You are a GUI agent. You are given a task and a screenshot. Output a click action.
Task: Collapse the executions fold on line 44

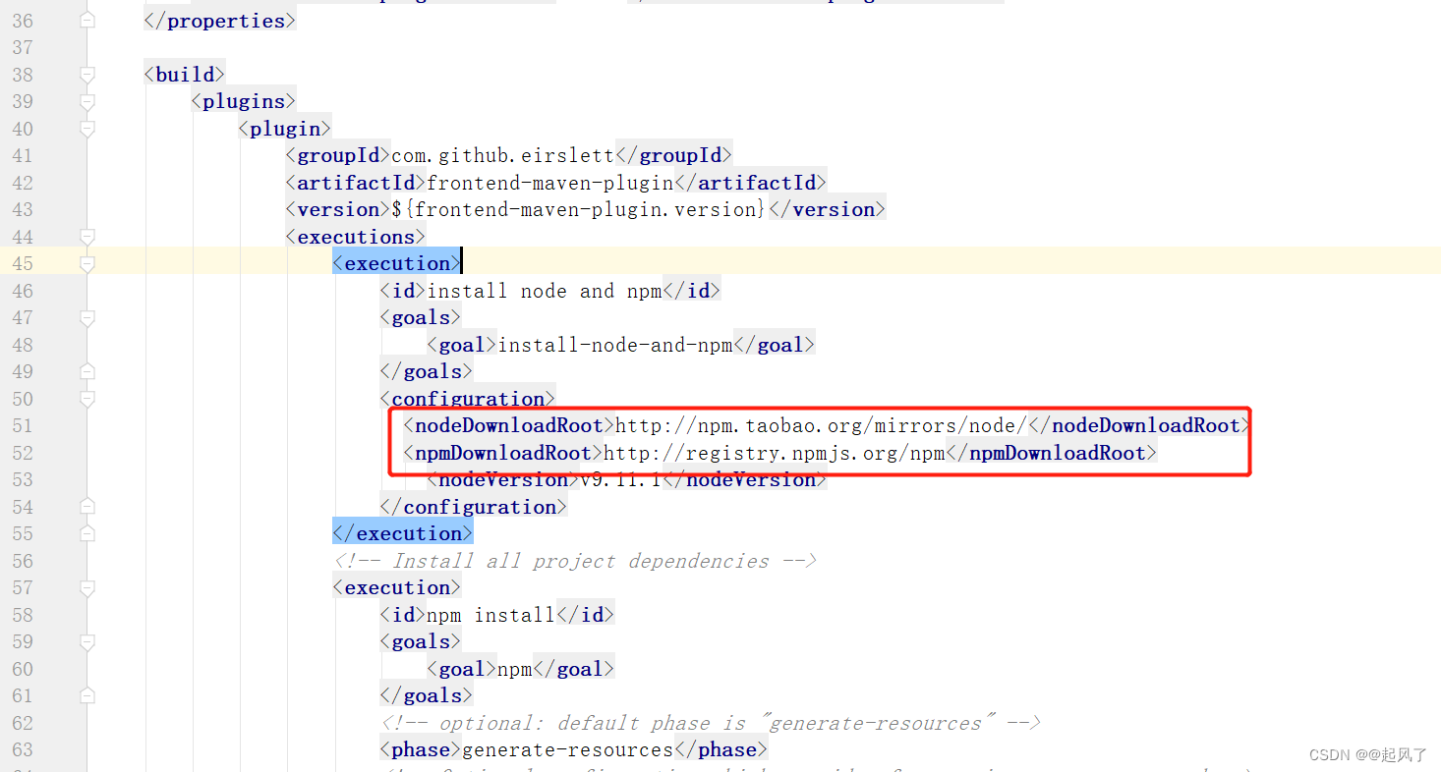[87, 237]
